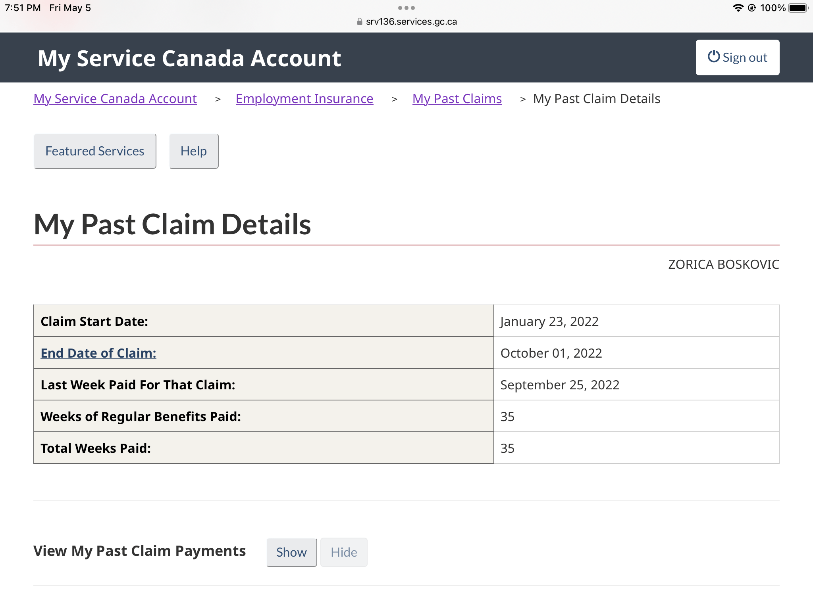Tap the battery status icon
This screenshot has height=609, width=813.
[798, 8]
